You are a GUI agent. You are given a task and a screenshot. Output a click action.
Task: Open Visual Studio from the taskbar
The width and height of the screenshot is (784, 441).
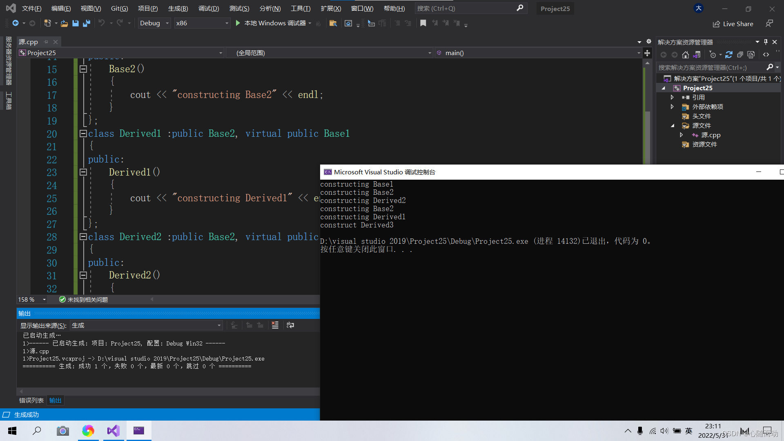pos(113,431)
